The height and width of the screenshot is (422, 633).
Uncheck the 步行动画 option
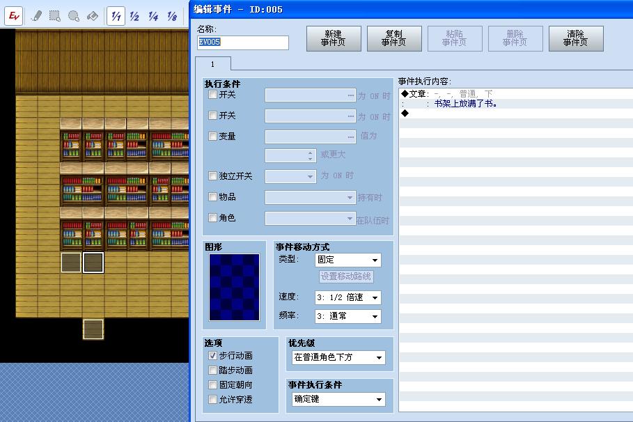213,355
